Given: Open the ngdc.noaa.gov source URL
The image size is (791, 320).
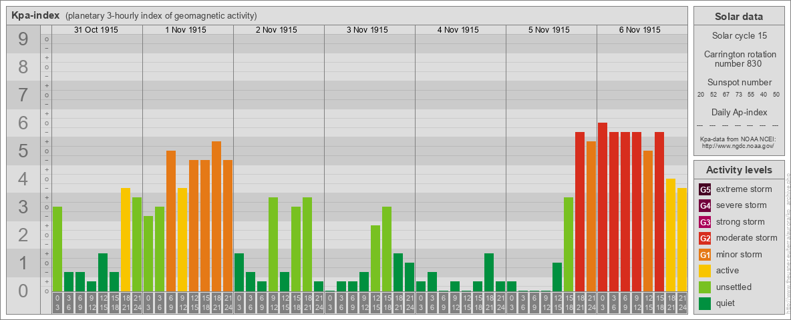Looking at the screenshot, I should pos(739,145).
